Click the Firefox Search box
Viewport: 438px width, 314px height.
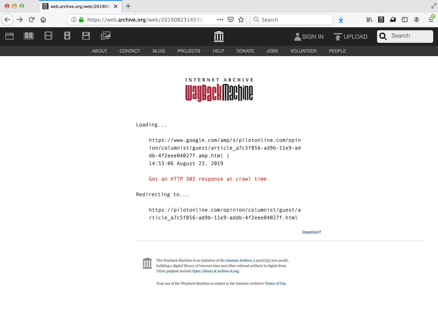pos(292,20)
